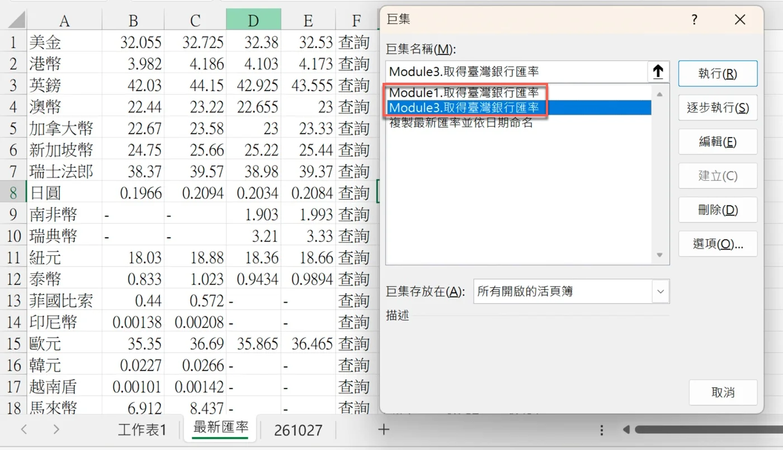
Task: Click the 查詢 link in 歐元 row
Action: (354, 344)
